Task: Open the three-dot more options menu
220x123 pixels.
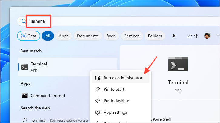Action: tap(218, 36)
